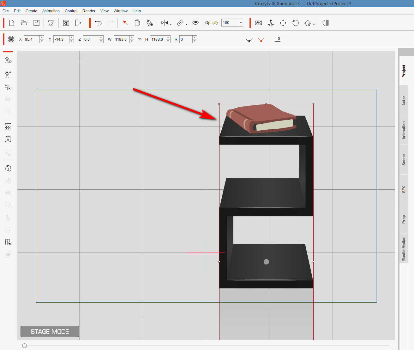Open the Render menu
This screenshot has width=414, height=350.
coord(89,11)
